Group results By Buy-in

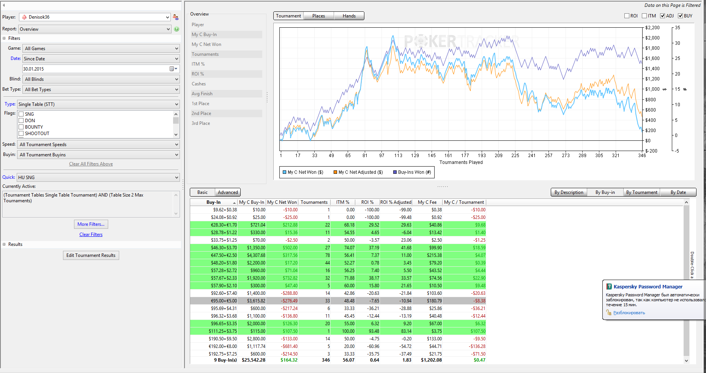click(x=605, y=192)
